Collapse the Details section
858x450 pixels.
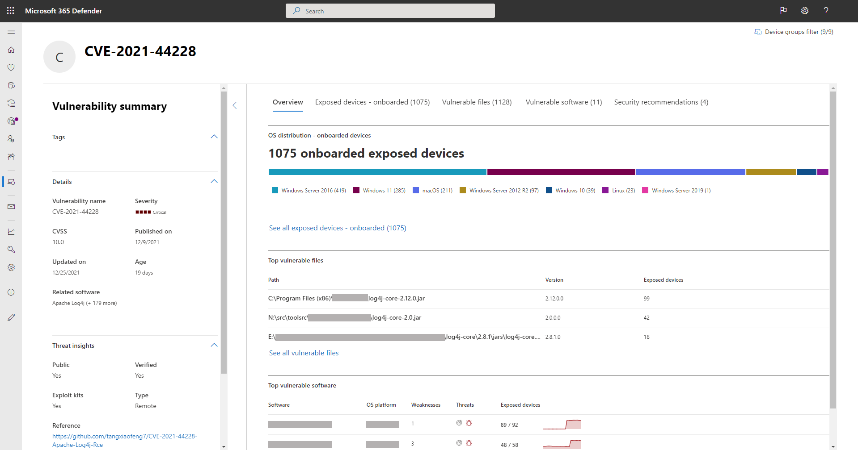click(x=214, y=181)
